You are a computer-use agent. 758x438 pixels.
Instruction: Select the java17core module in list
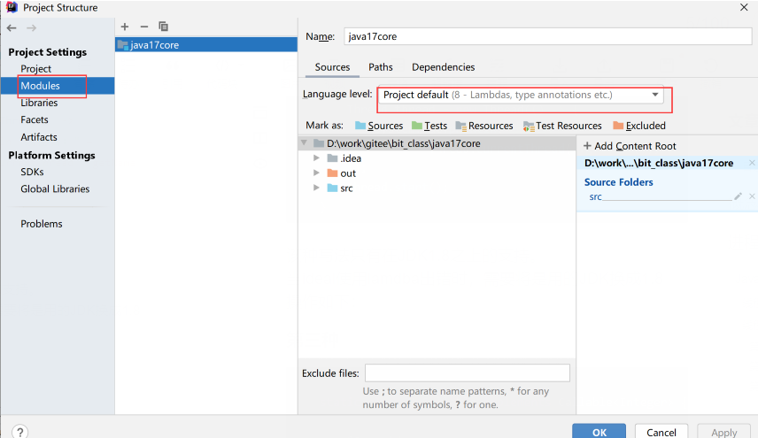206,45
